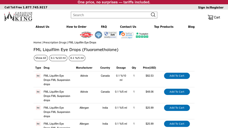228x128 pixels.
Task: Open the FAQ menu item
Action: [x=104, y=27]
